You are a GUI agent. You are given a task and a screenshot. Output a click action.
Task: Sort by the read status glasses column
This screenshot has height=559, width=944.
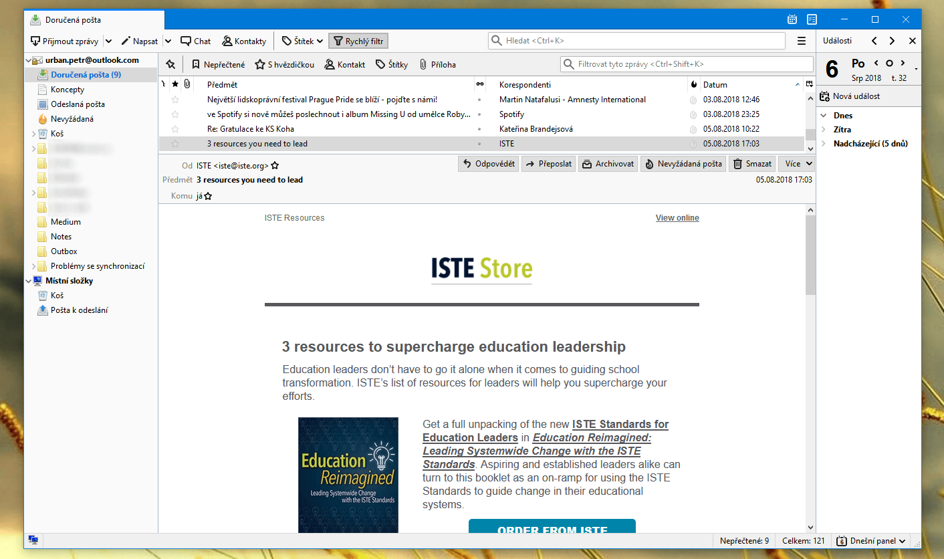(479, 84)
